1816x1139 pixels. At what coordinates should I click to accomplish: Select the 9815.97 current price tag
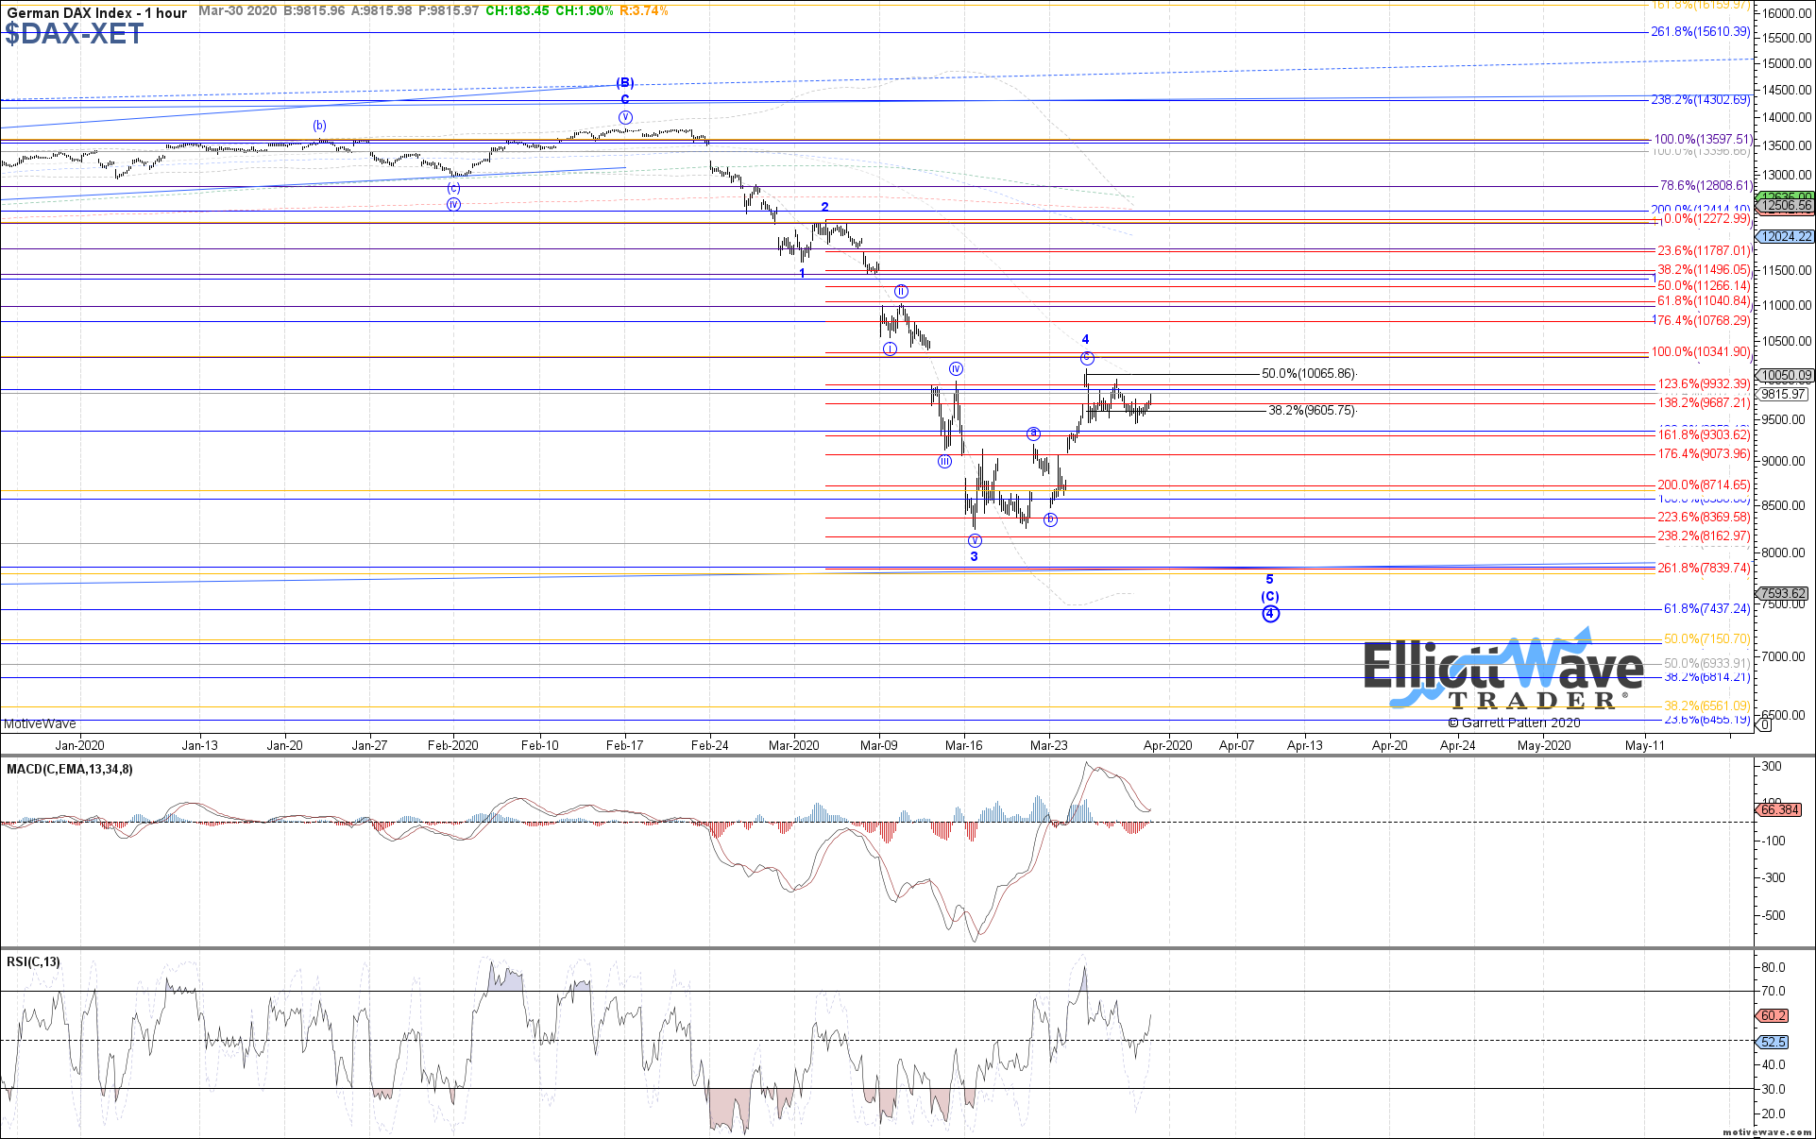point(1783,395)
